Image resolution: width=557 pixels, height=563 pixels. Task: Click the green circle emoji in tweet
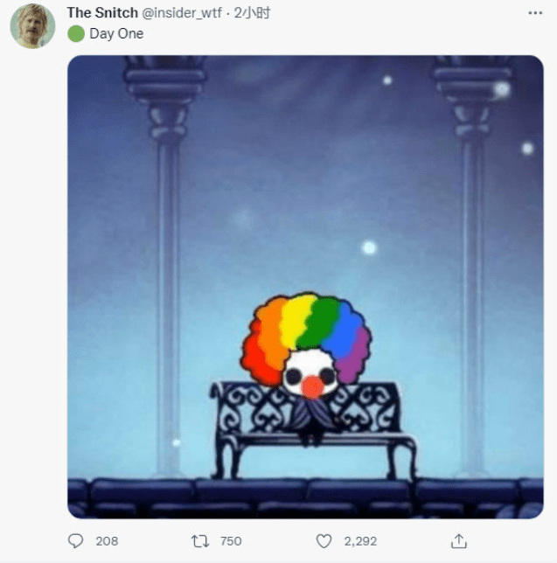coord(76,34)
